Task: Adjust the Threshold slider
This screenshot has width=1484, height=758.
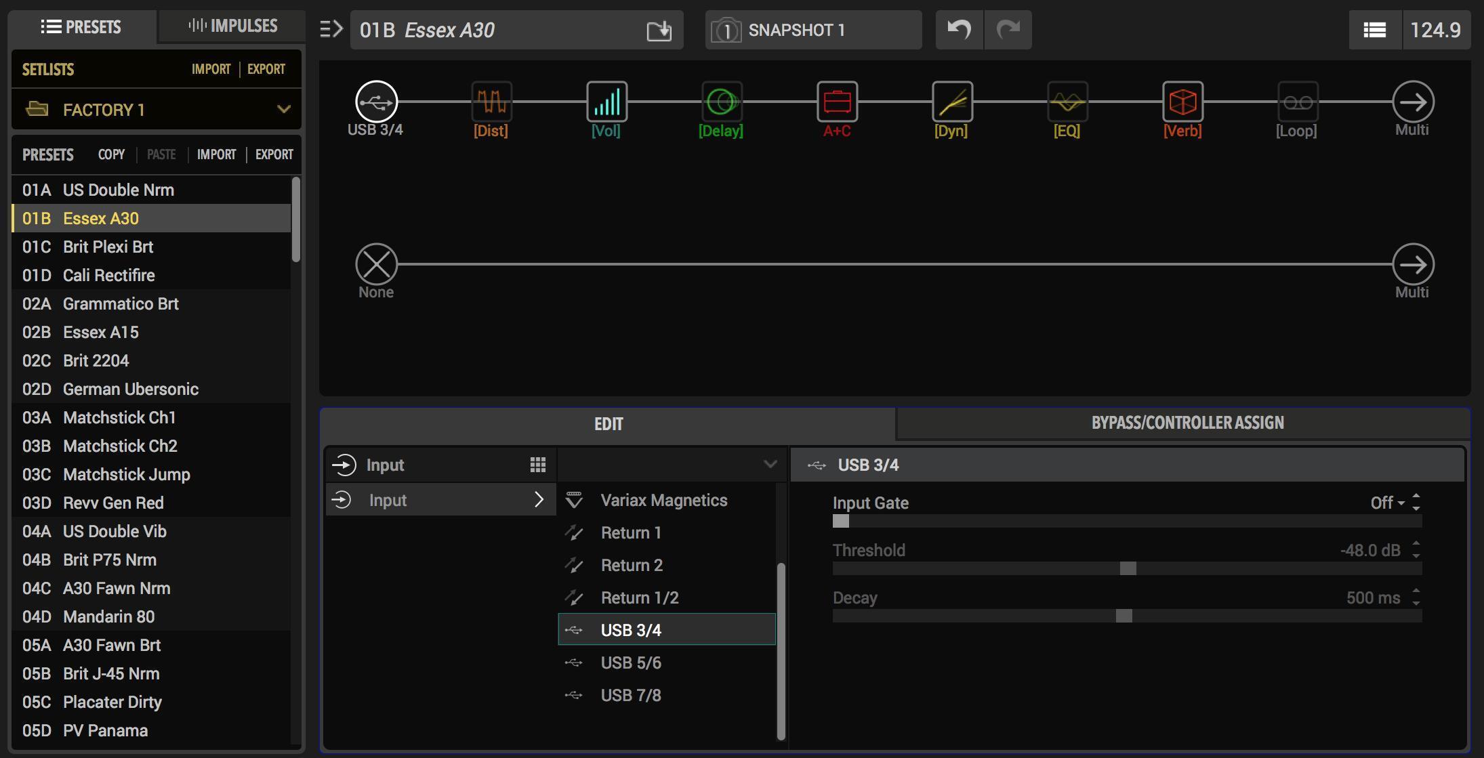Action: click(x=1126, y=570)
